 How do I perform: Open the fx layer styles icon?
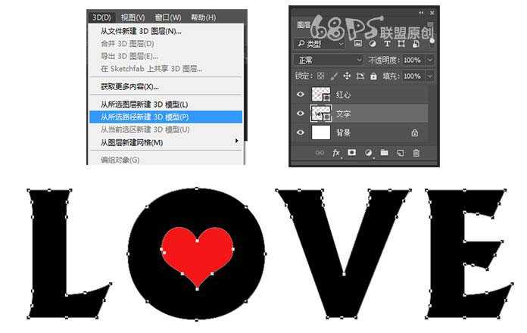(x=336, y=153)
